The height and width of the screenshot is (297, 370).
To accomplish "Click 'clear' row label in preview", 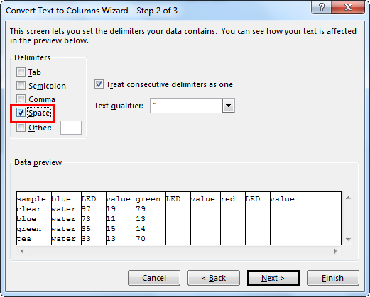I will point(29,209).
